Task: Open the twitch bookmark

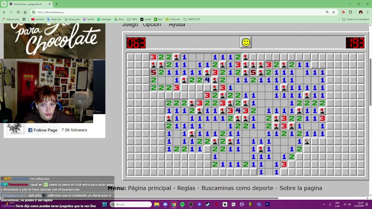Action: [x=88, y=19]
